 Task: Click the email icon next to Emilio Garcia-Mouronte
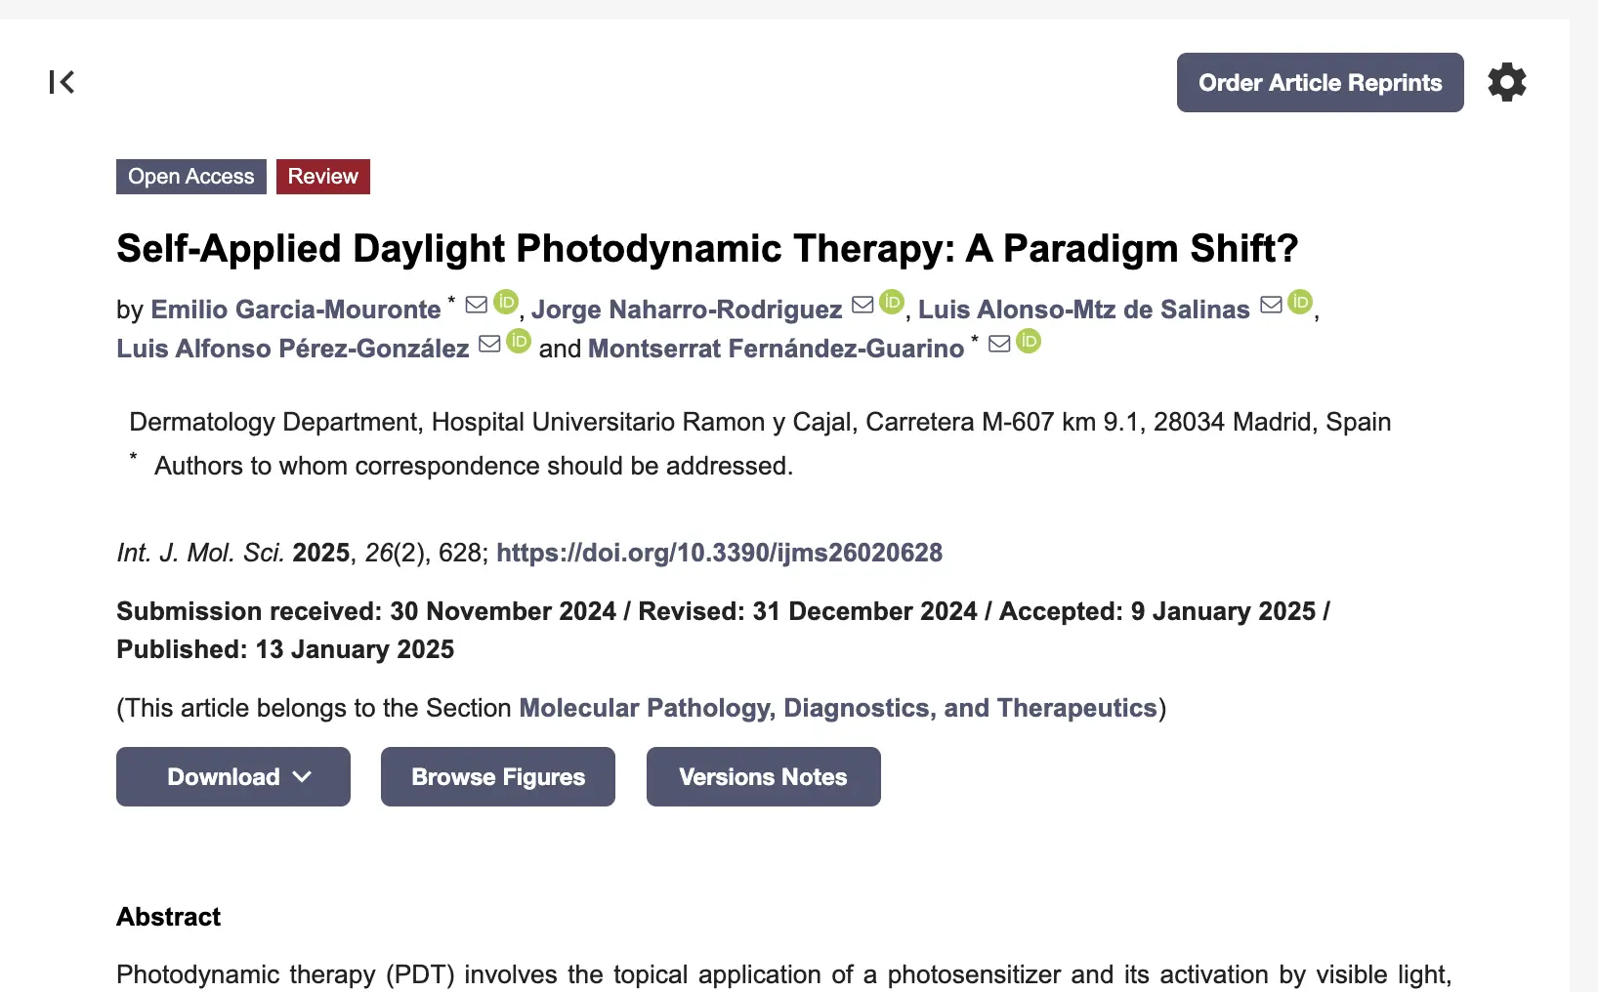point(477,305)
